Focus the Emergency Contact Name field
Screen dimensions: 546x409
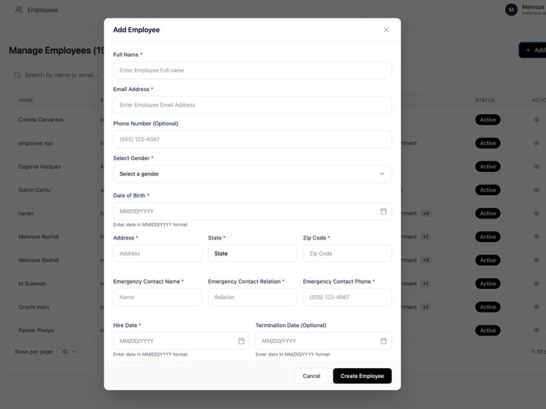click(157, 297)
